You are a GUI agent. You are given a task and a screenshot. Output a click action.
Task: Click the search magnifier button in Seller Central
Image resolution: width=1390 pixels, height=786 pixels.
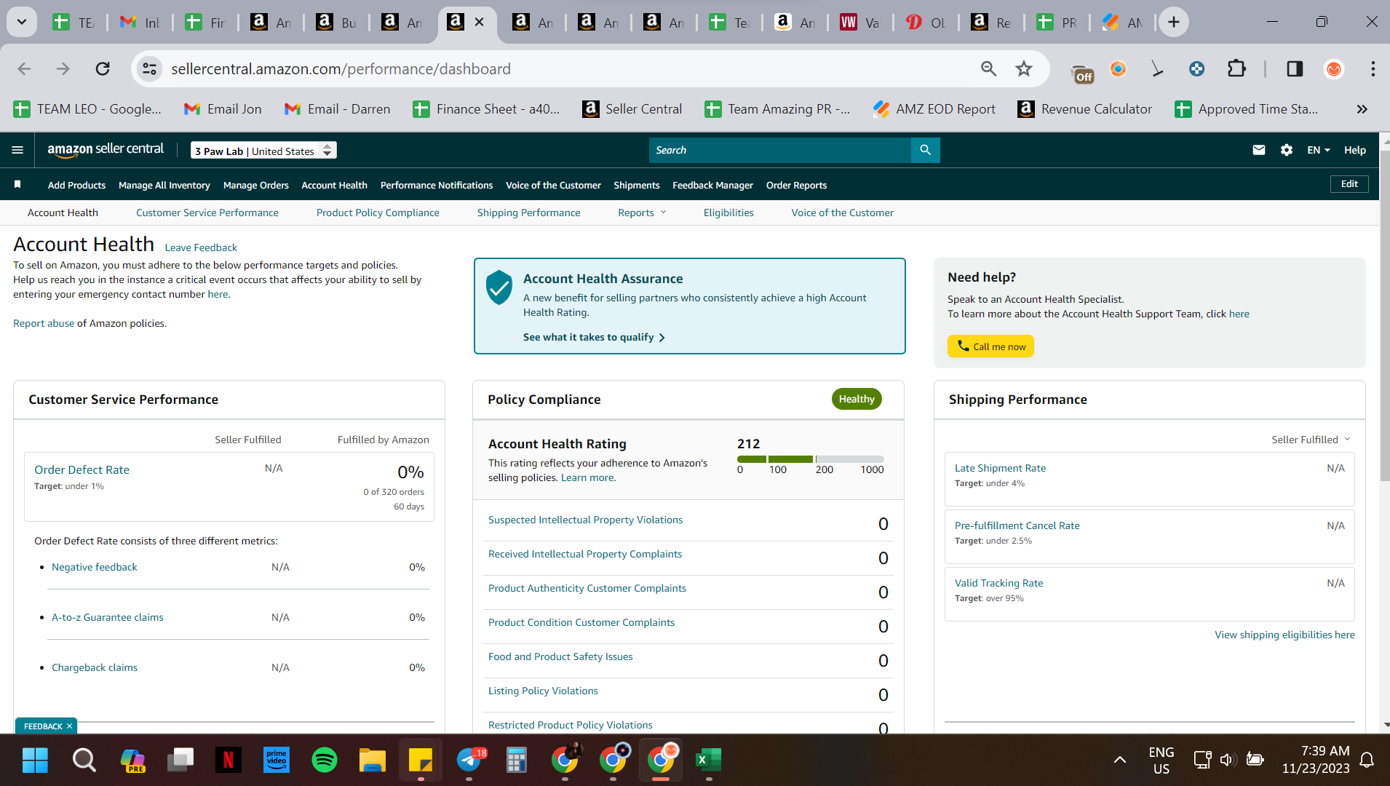pyautogui.click(x=925, y=150)
